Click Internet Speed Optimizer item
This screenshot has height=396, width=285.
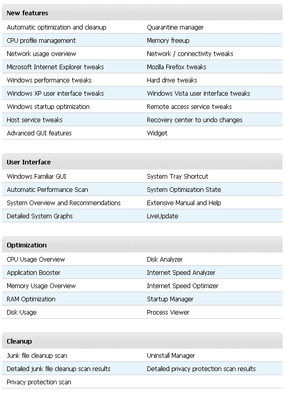pos(183,286)
